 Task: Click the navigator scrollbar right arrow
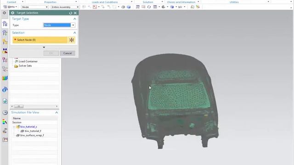pyautogui.click(x=57, y=106)
